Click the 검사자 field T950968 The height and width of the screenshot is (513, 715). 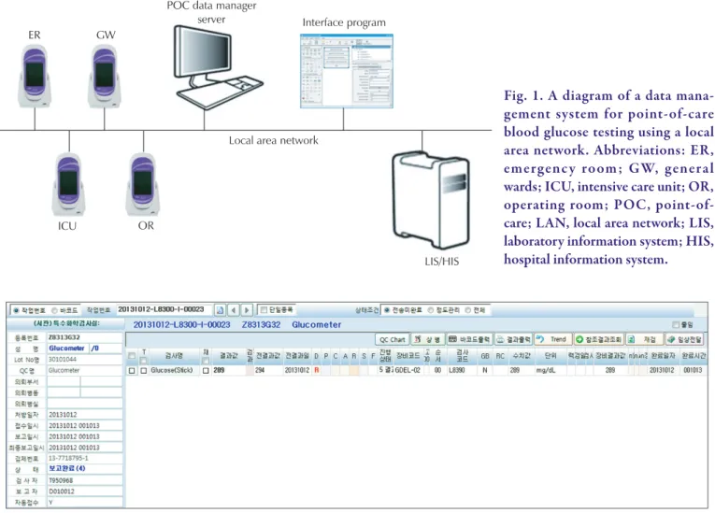click(85, 480)
